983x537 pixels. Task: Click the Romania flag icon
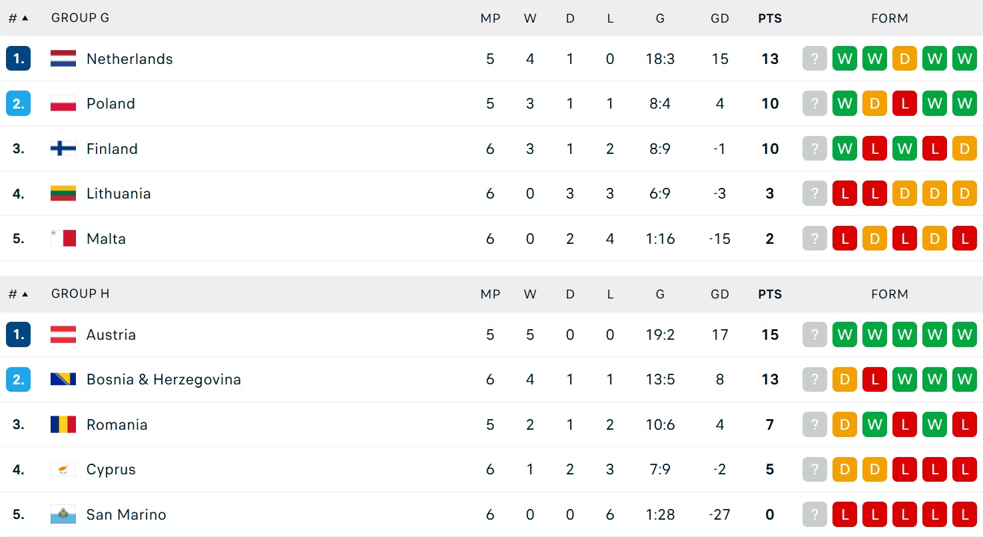click(x=63, y=424)
